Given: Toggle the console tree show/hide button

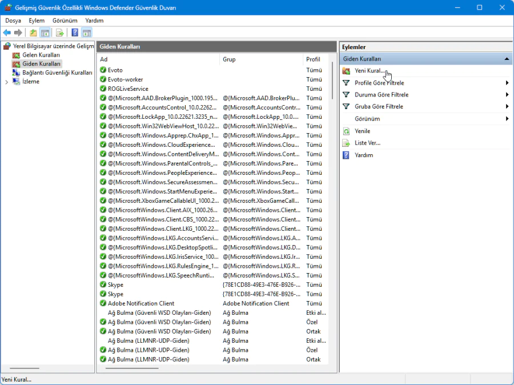Looking at the screenshot, I should coord(45,33).
